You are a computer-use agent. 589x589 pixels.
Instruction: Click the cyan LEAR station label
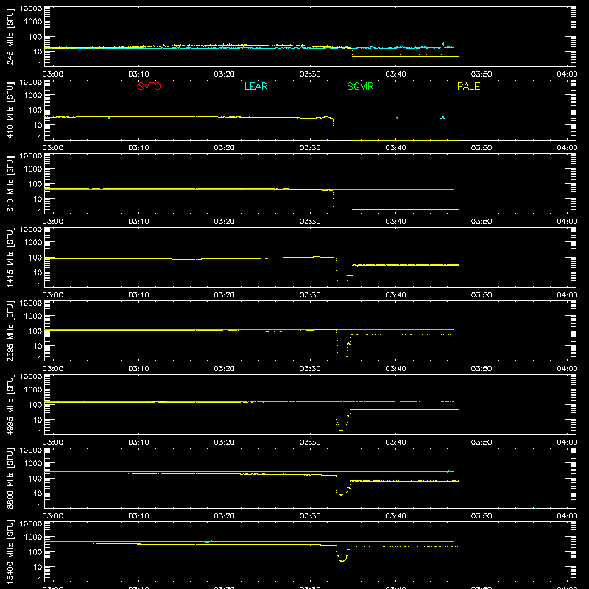[x=255, y=86]
